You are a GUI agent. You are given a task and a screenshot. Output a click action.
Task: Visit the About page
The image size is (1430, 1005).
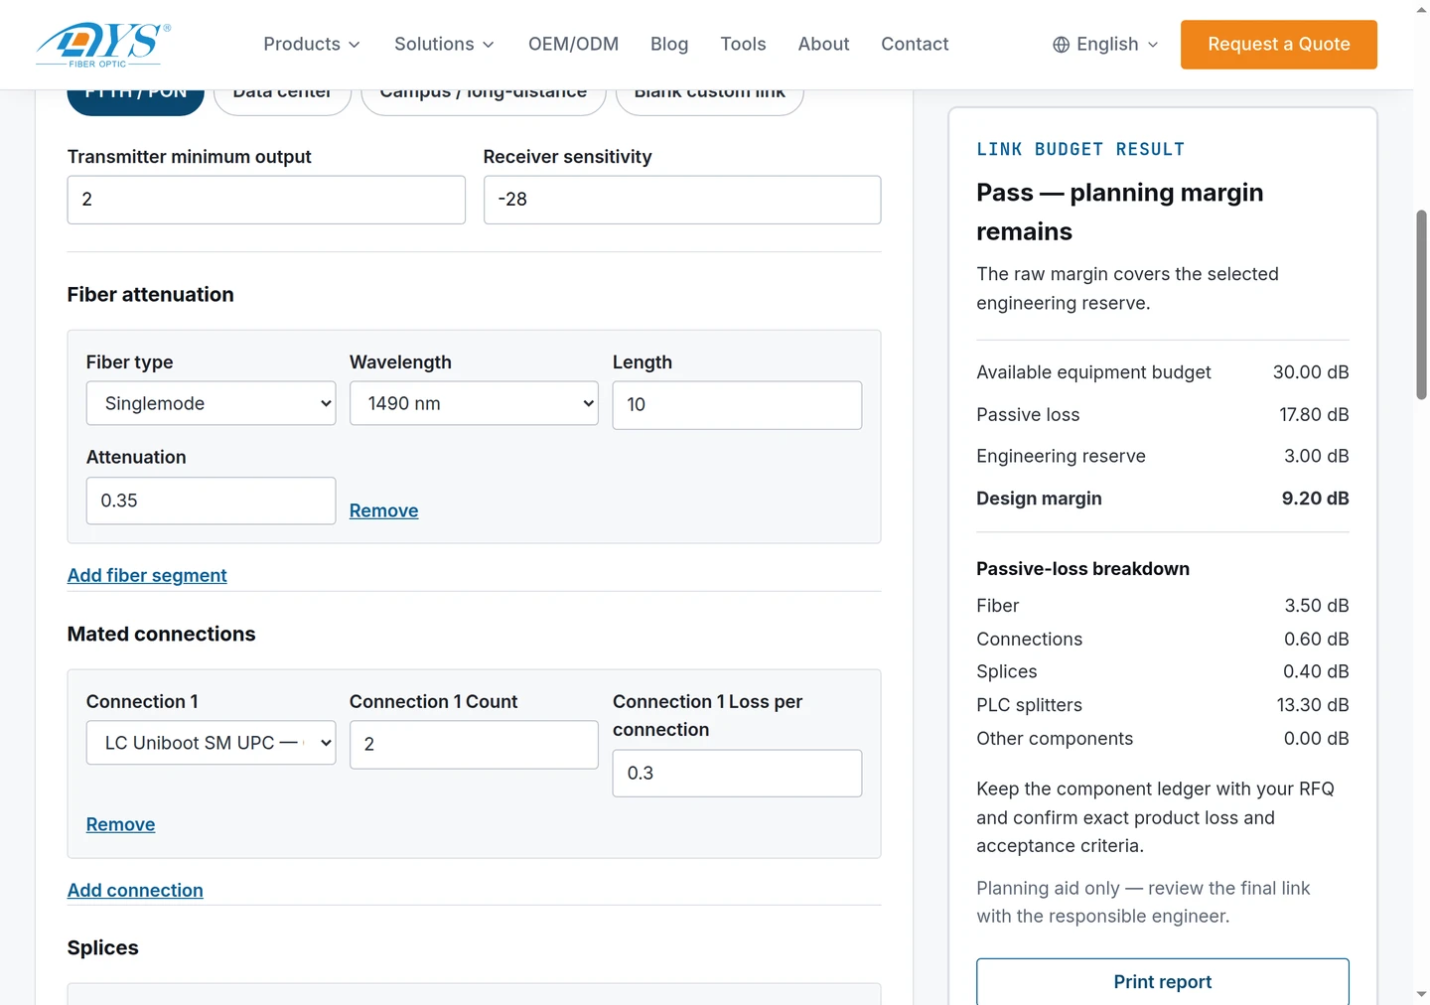[823, 44]
